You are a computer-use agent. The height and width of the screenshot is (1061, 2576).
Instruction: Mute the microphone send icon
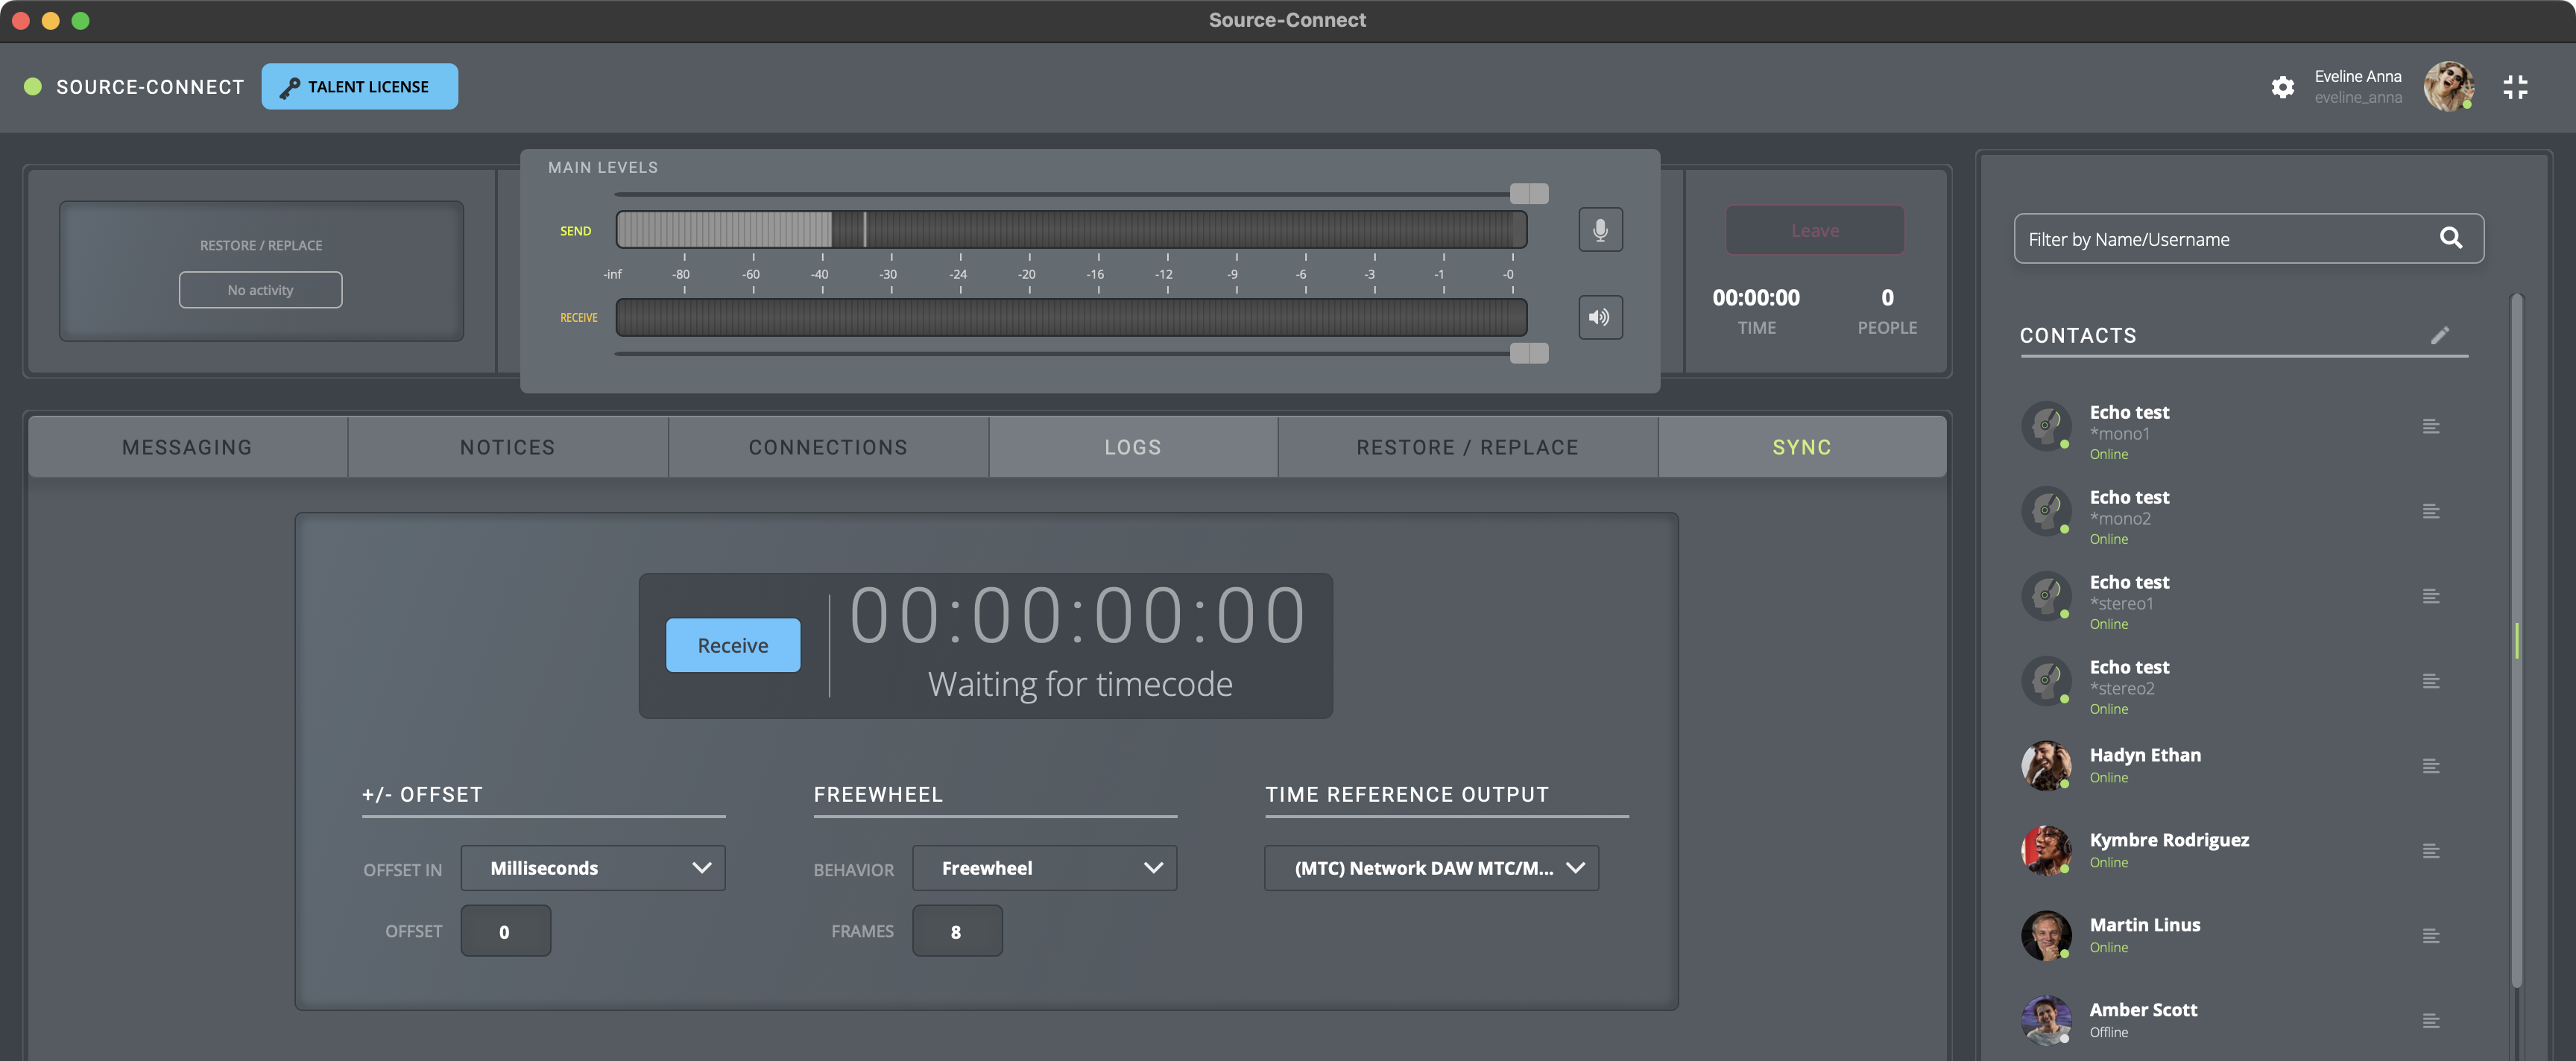1600,230
